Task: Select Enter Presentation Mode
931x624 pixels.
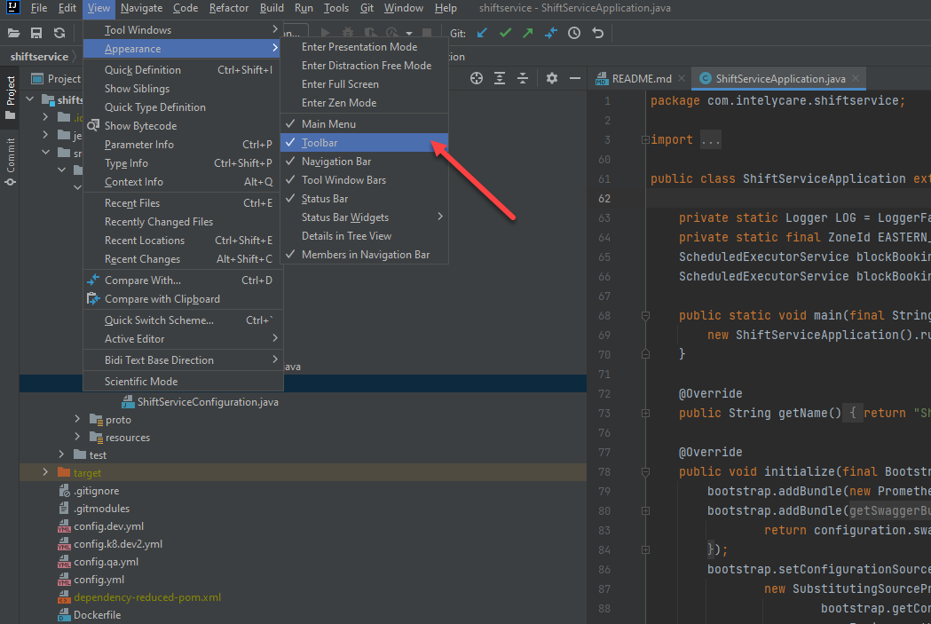Action: point(359,47)
